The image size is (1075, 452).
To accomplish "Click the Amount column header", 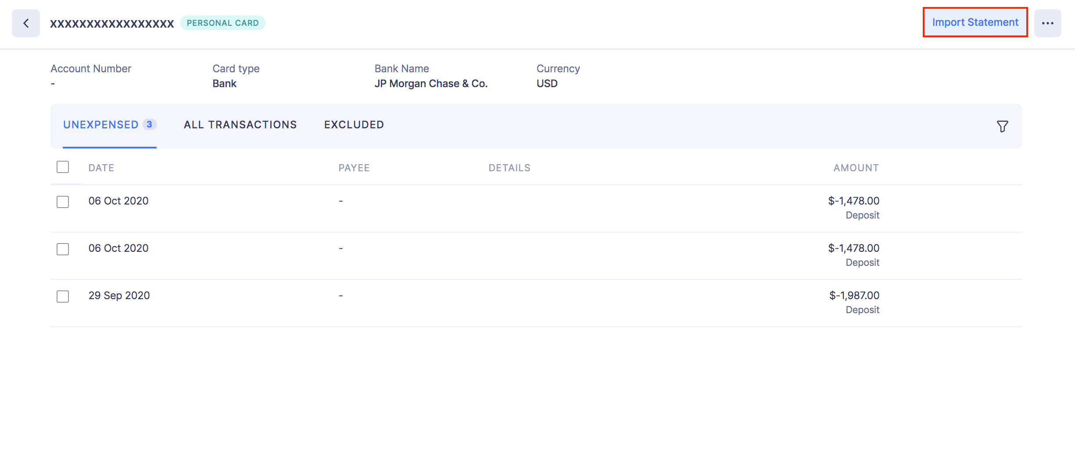I will click(856, 168).
